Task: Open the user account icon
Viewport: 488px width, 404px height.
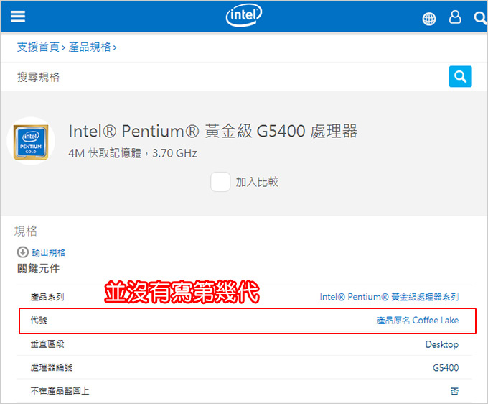Action: pyautogui.click(x=455, y=17)
